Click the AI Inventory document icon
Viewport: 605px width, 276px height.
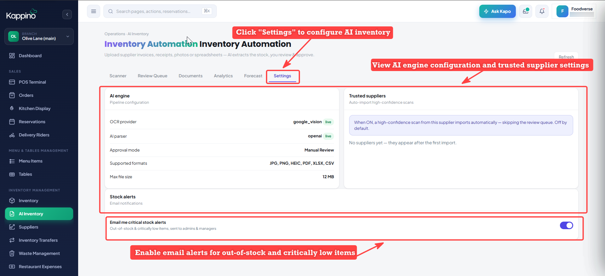12,214
